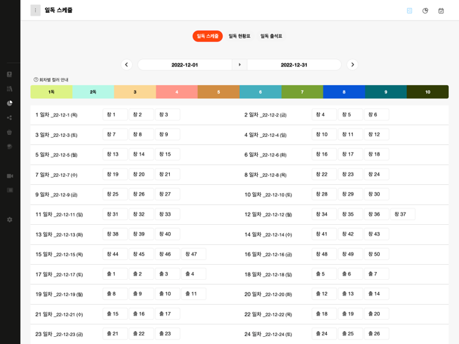The image size is (459, 344).
Task: Select row label 1 일차 _22-12-1 (목)
Action: pyautogui.click(x=56, y=115)
